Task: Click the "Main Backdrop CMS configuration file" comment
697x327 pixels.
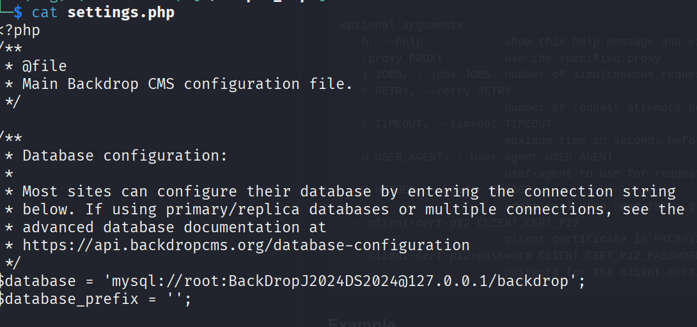Action: (187, 84)
